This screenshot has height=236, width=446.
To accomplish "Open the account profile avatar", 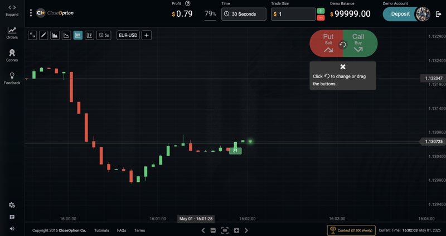I will click(423, 14).
